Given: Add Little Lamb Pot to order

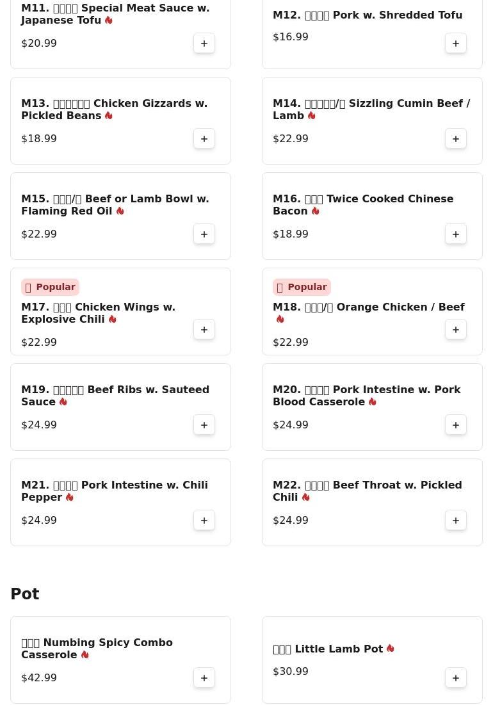Looking at the screenshot, I should point(456,678).
